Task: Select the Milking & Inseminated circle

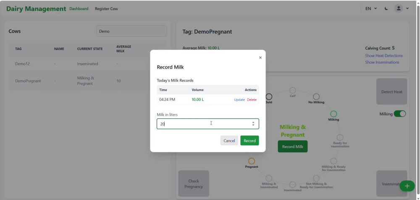Action: [269, 178]
